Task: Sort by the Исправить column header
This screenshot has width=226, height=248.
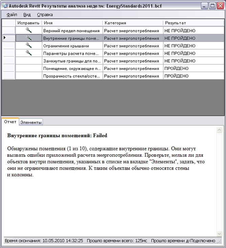Action: coord(29,23)
